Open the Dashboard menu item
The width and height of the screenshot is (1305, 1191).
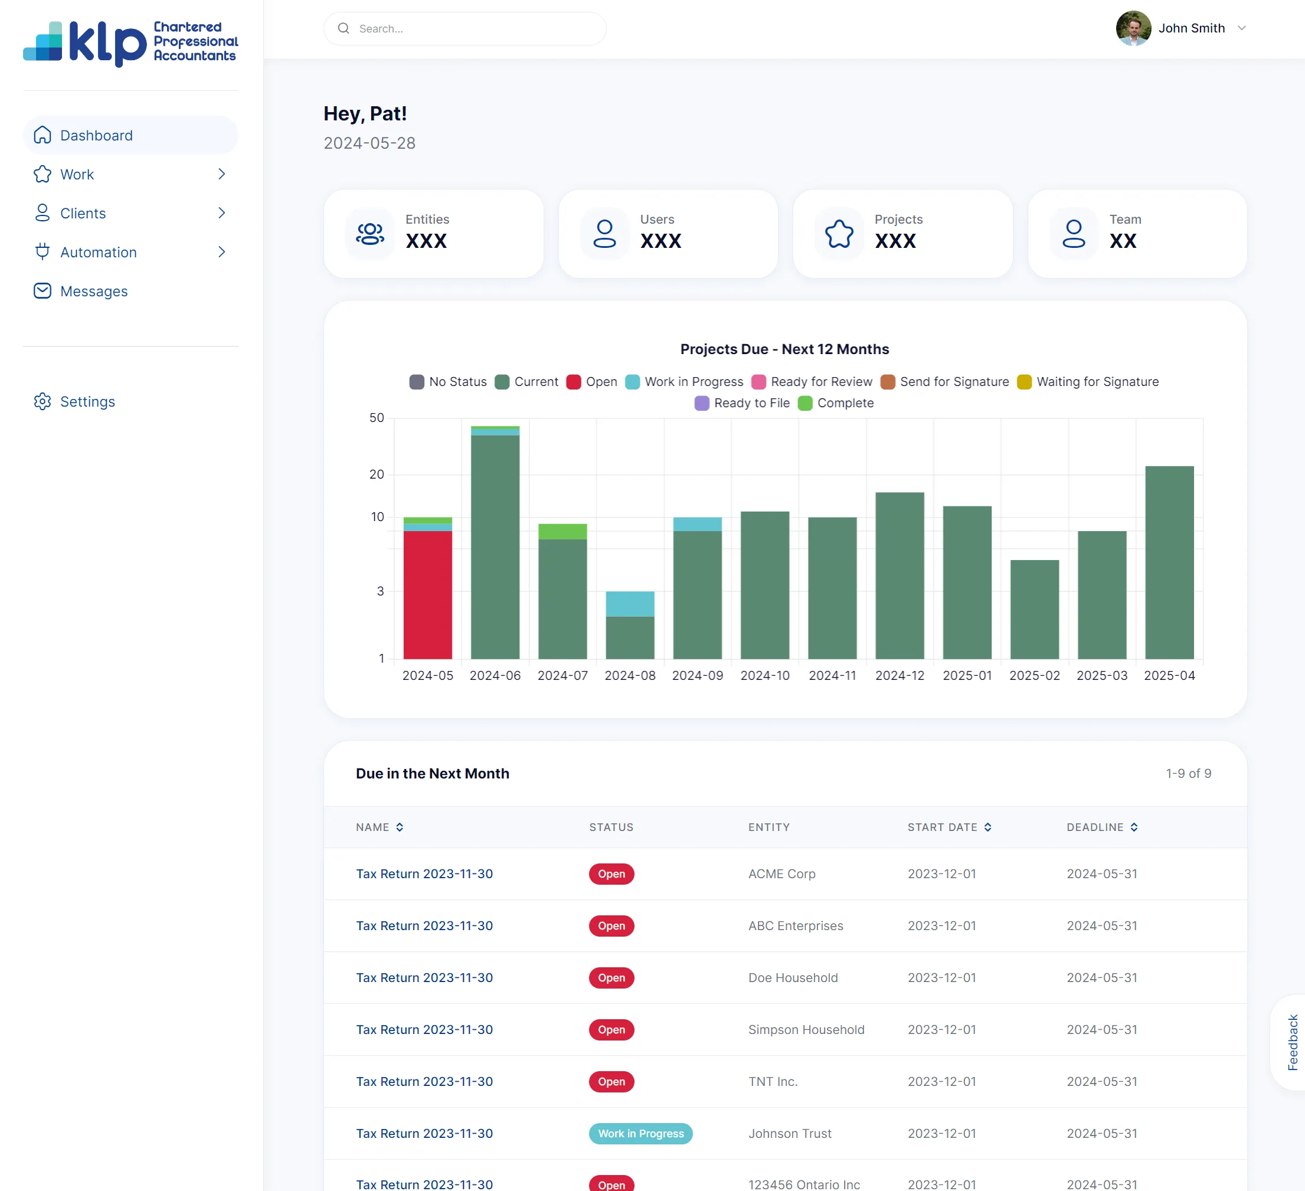[x=130, y=135]
